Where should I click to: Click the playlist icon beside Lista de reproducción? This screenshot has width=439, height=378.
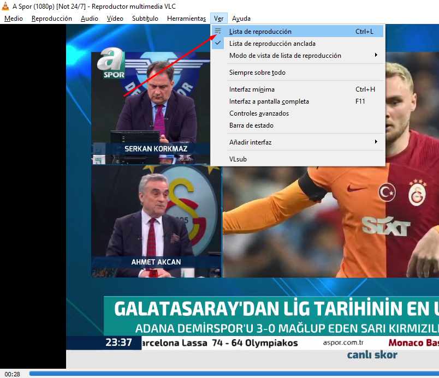(x=218, y=31)
